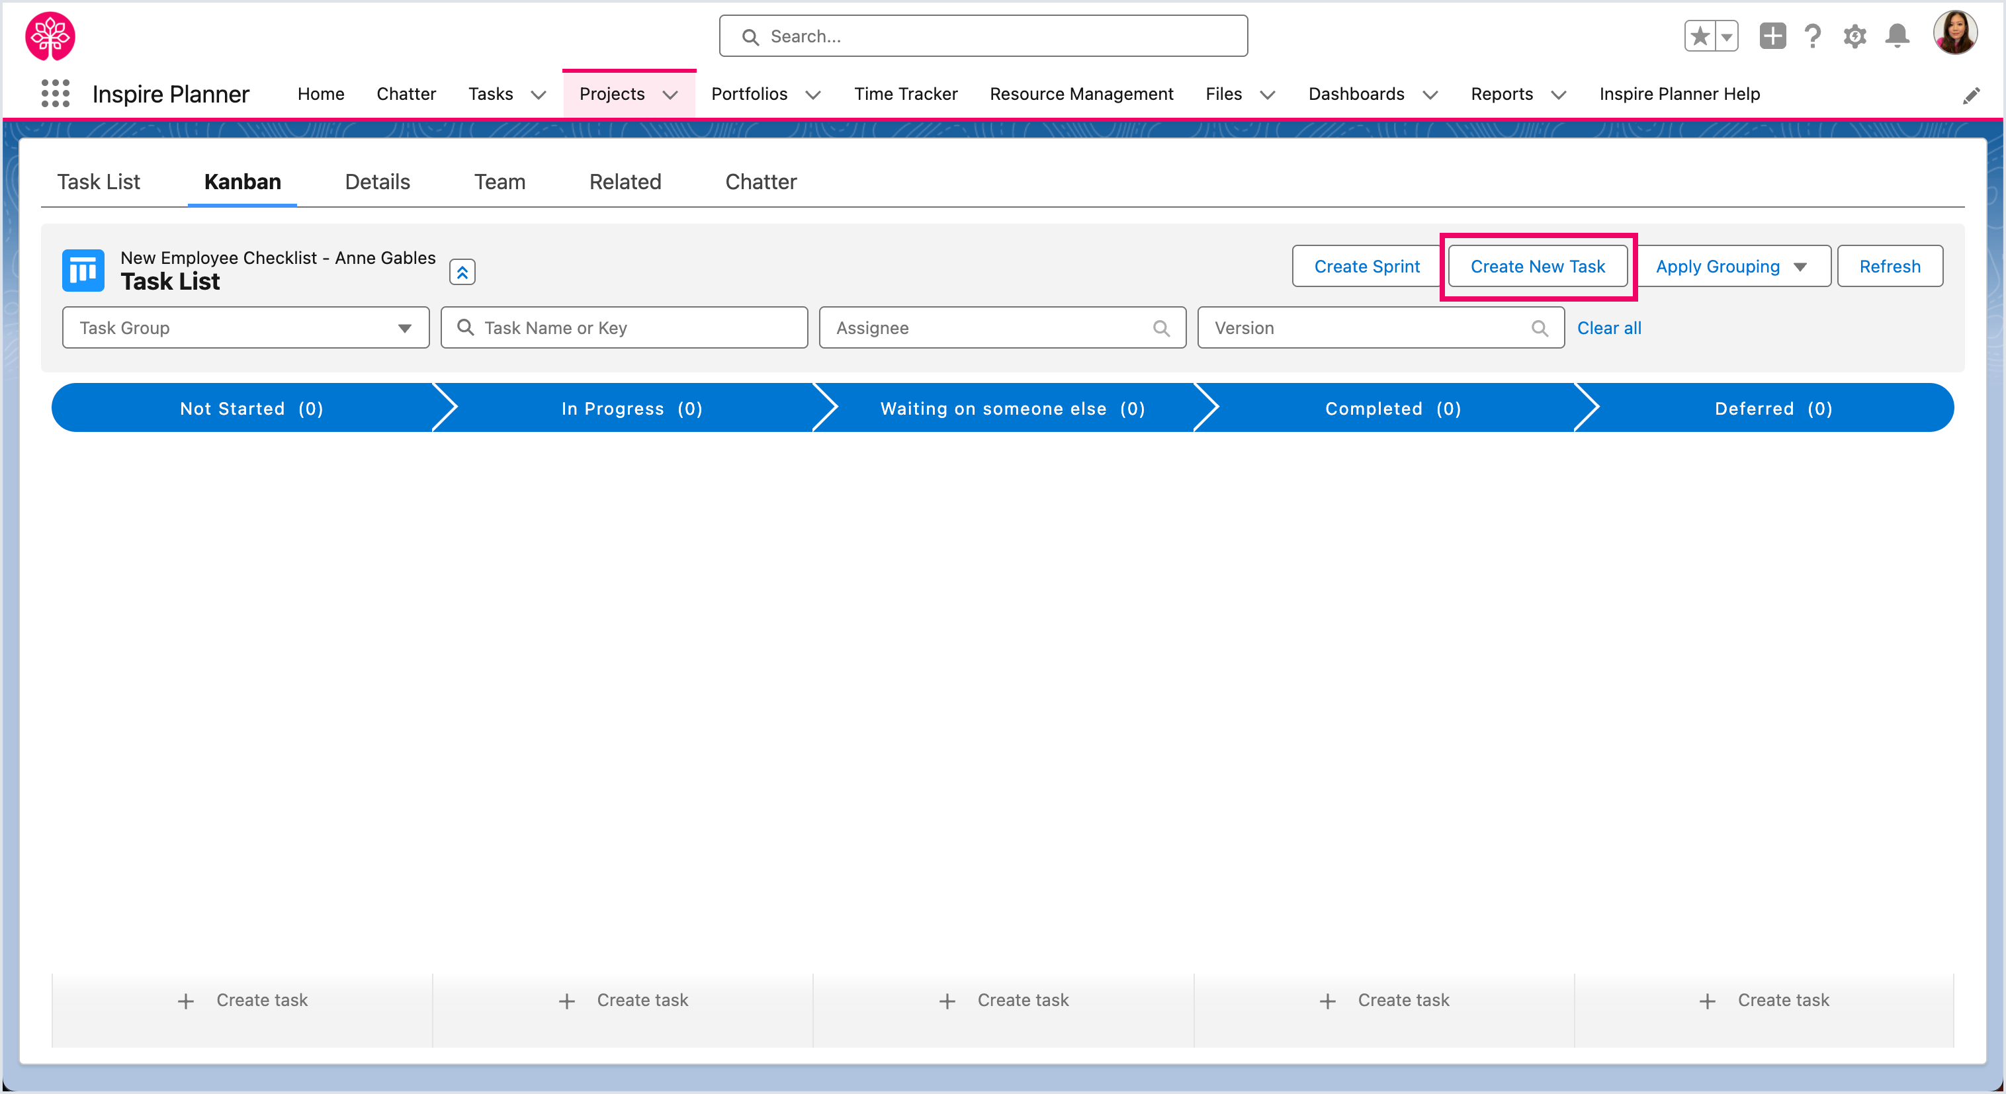Open the Setup gear icon

point(1855,36)
